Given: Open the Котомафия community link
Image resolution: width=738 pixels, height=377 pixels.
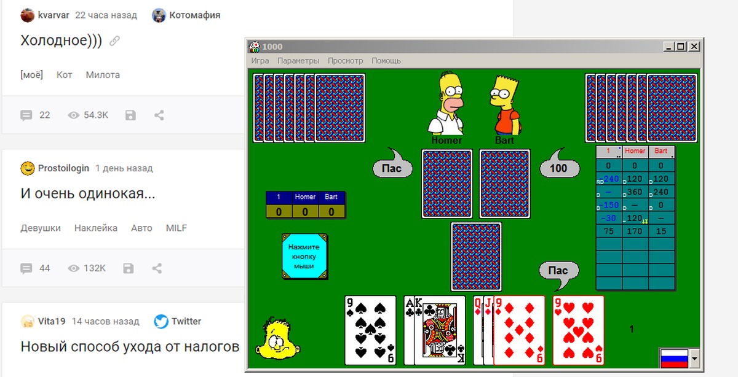Looking at the screenshot, I should pyautogui.click(x=194, y=15).
